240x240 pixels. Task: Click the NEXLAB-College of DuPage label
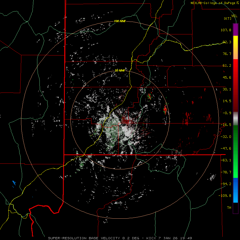[x=213, y=3]
